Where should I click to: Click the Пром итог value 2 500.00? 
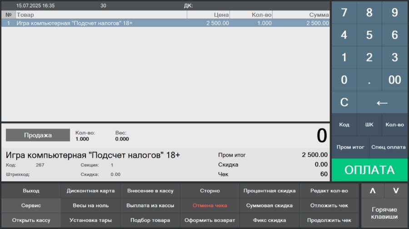pos(314,154)
